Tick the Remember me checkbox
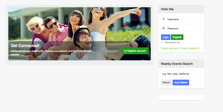223x112 pixels. (162, 42)
